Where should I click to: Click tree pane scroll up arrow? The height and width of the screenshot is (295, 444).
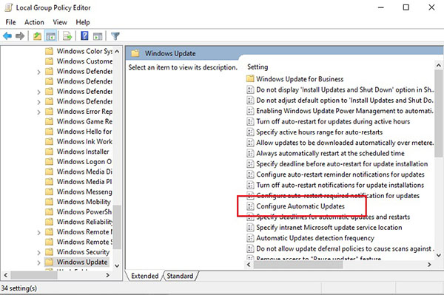coord(117,52)
